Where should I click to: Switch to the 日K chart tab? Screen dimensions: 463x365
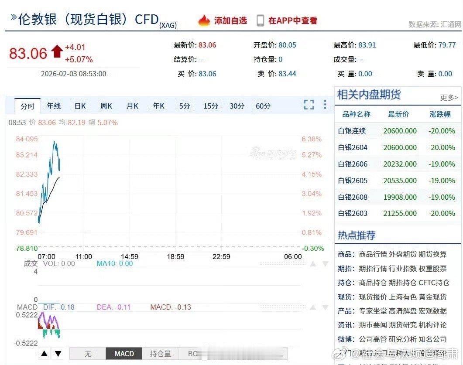[x=80, y=106]
